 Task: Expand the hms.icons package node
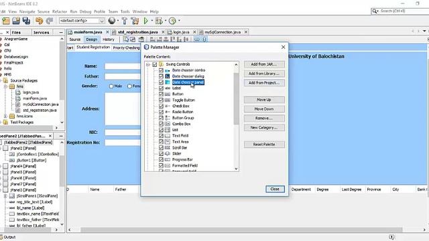click(x=5, y=116)
